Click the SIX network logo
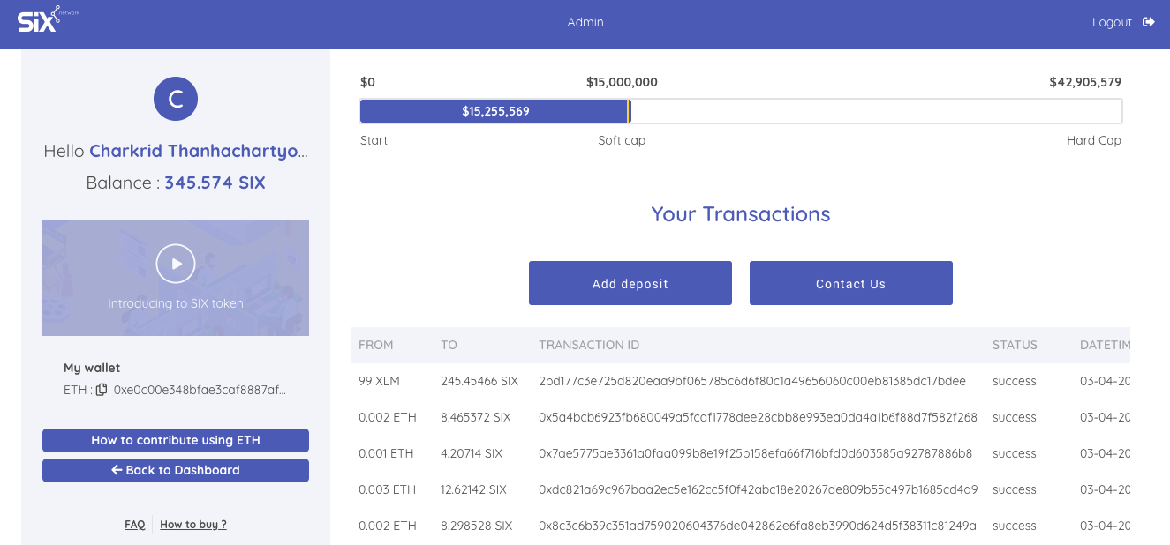The width and height of the screenshot is (1170, 545). (x=48, y=19)
